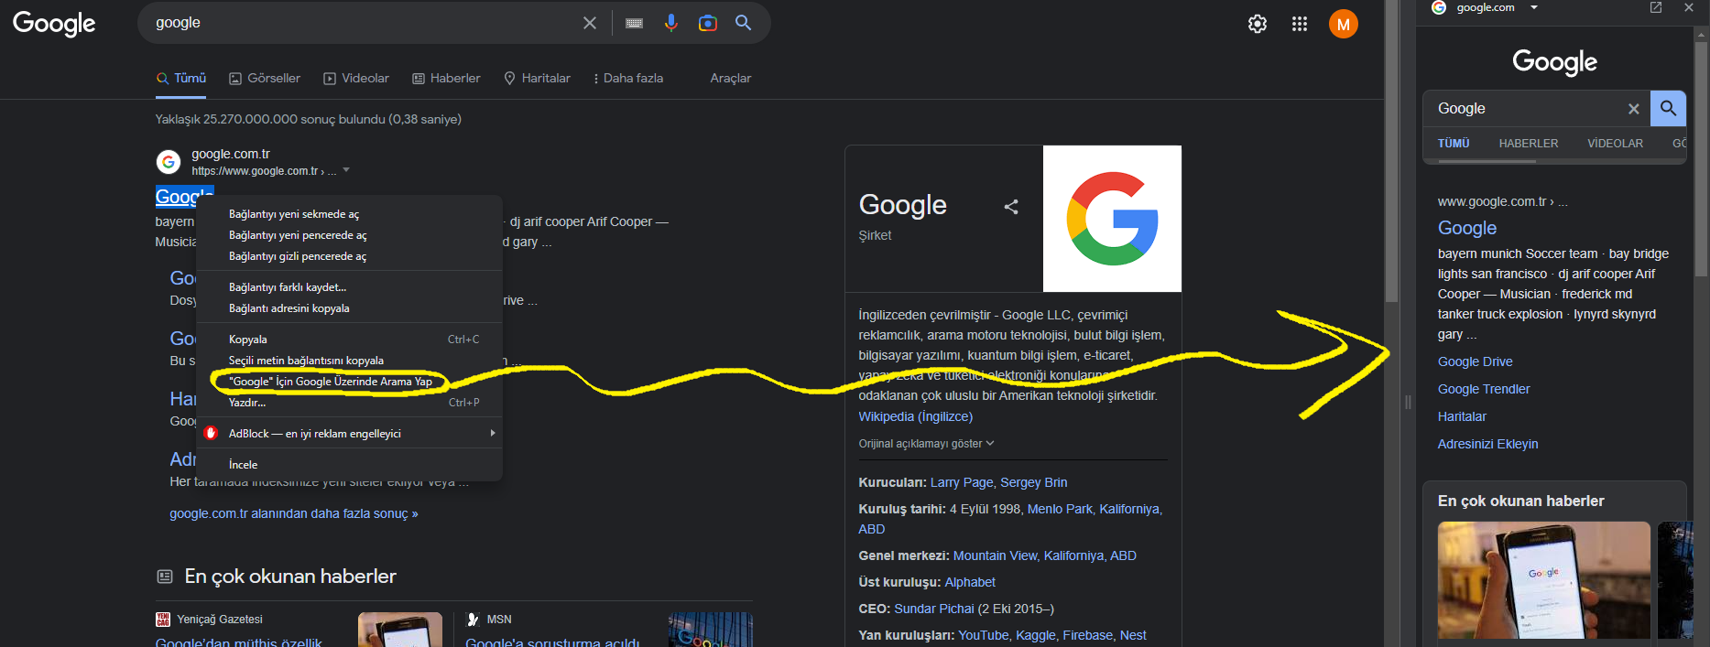Open Google Drive link in side panel
Viewport: 1710px width, 647px height.
(x=1475, y=361)
